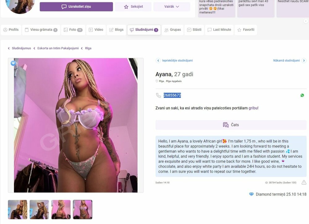Click the diamond badge on photo
309x224 pixels.
tap(13, 63)
